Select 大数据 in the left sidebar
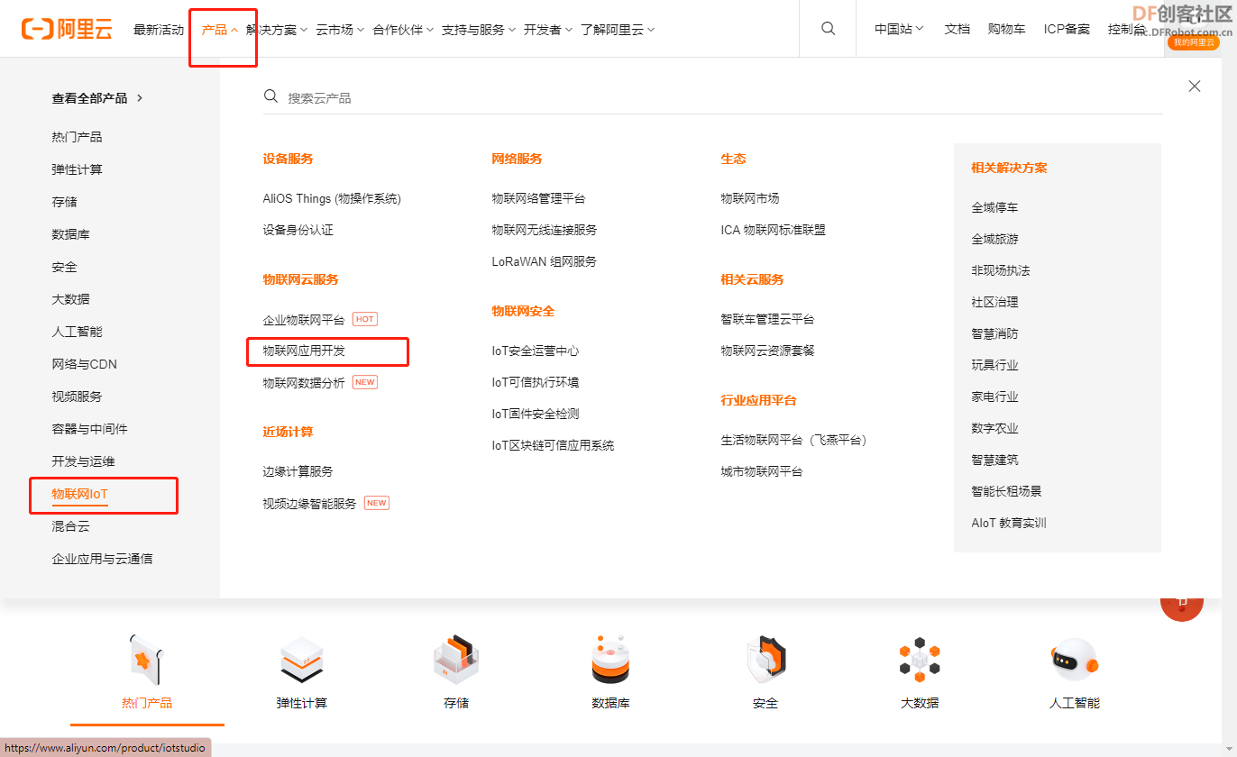The image size is (1237, 757). [70, 299]
